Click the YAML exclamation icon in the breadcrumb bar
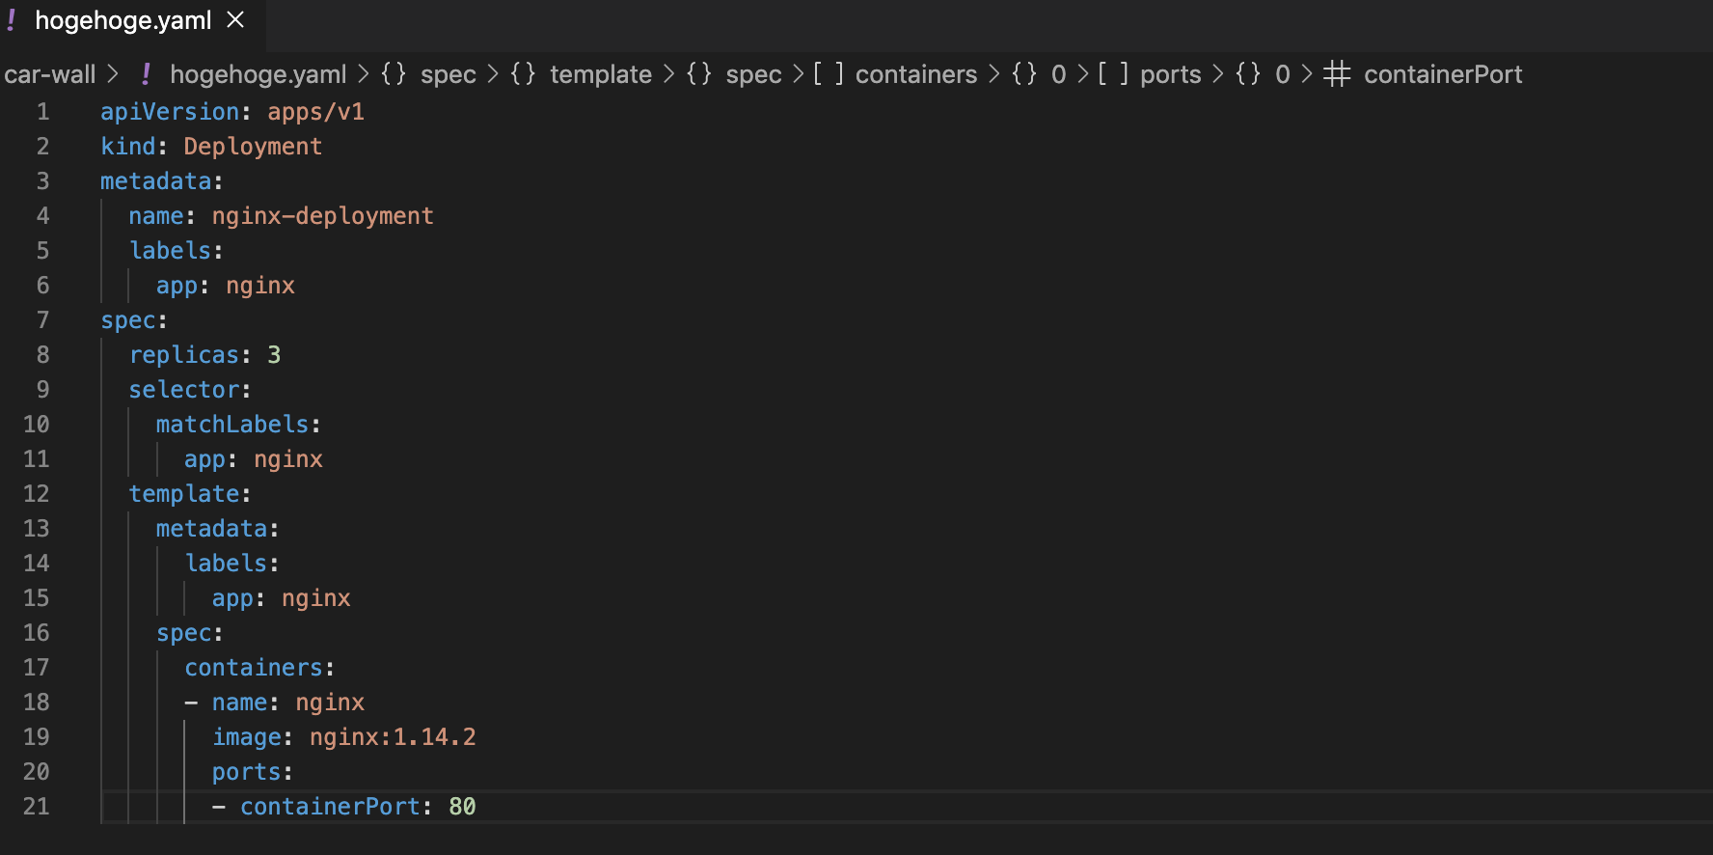The image size is (1713, 855). [x=146, y=74]
